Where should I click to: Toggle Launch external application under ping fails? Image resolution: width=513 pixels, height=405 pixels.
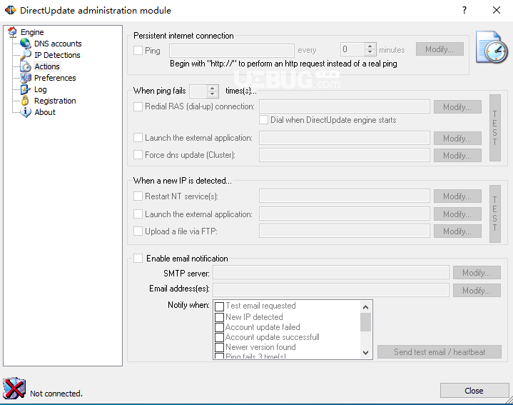pyautogui.click(x=138, y=138)
